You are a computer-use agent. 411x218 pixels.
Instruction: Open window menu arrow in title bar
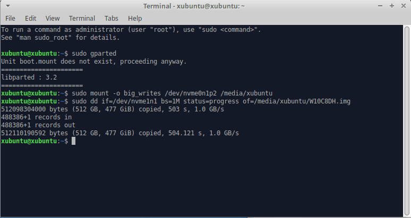click(x=8, y=6)
